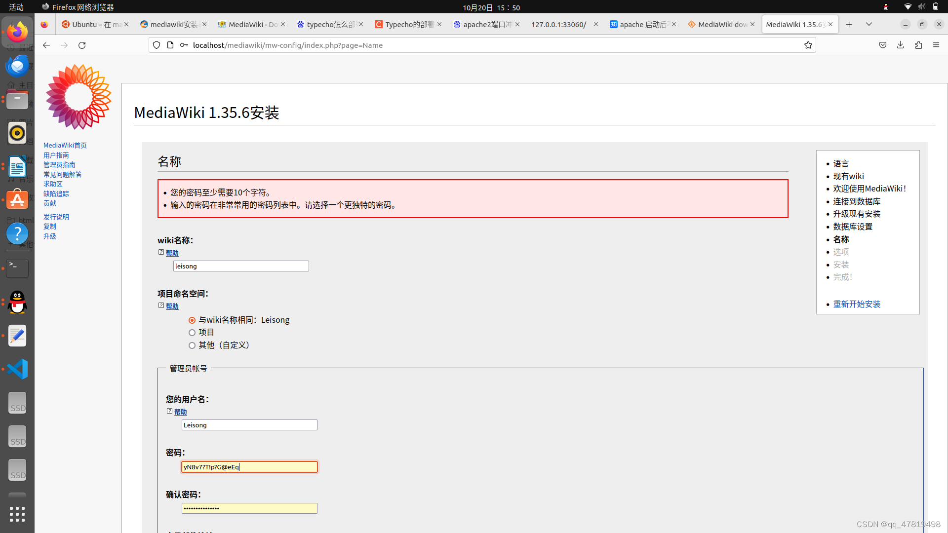The height and width of the screenshot is (533, 948).
Task: Open the Firefox application menu
Action: click(937, 45)
